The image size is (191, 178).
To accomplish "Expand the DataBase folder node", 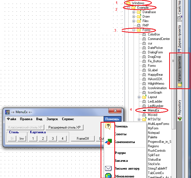I will 134,12.
